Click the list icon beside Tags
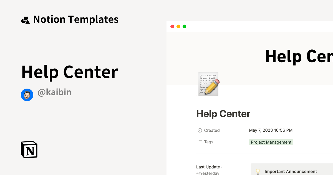The width and height of the screenshot is (333, 175). (200, 142)
